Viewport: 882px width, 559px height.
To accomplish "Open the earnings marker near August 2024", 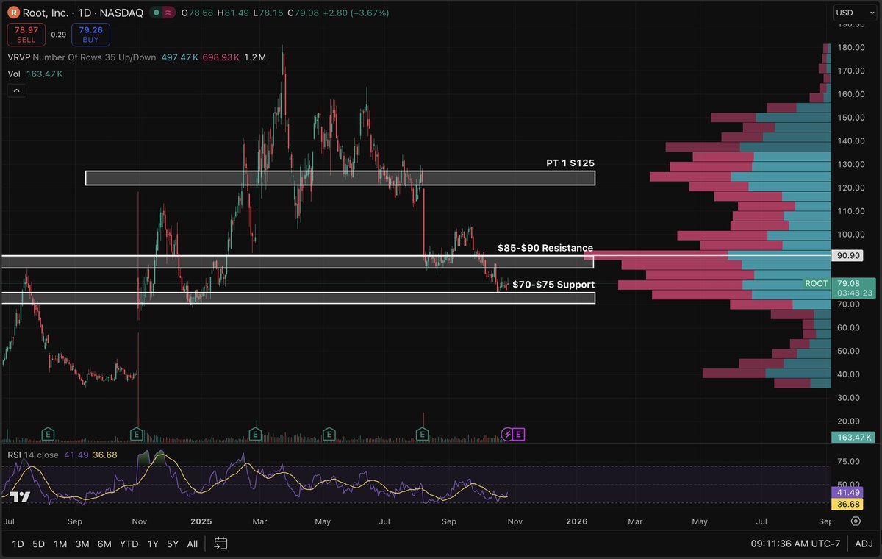I will point(48,434).
